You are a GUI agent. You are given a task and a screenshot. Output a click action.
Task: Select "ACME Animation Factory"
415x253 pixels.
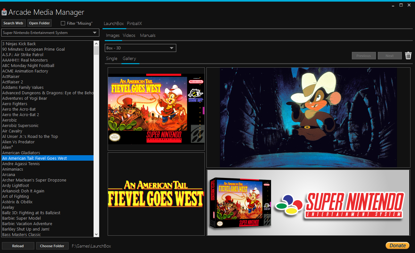coord(48,71)
